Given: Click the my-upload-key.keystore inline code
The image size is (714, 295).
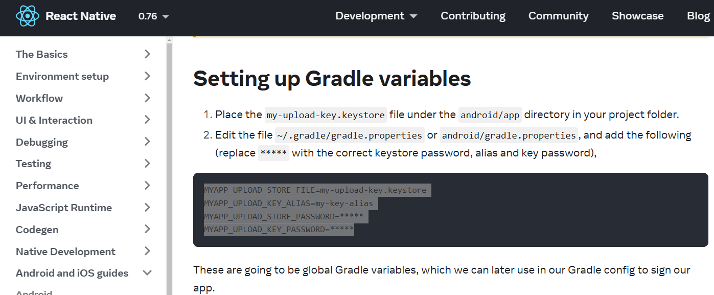Looking at the screenshot, I should point(326,115).
